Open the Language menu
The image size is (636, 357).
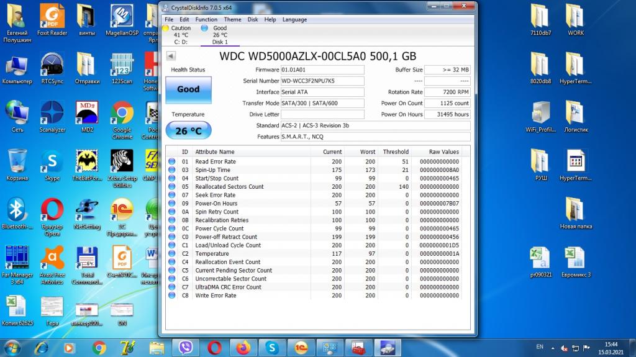click(x=294, y=19)
